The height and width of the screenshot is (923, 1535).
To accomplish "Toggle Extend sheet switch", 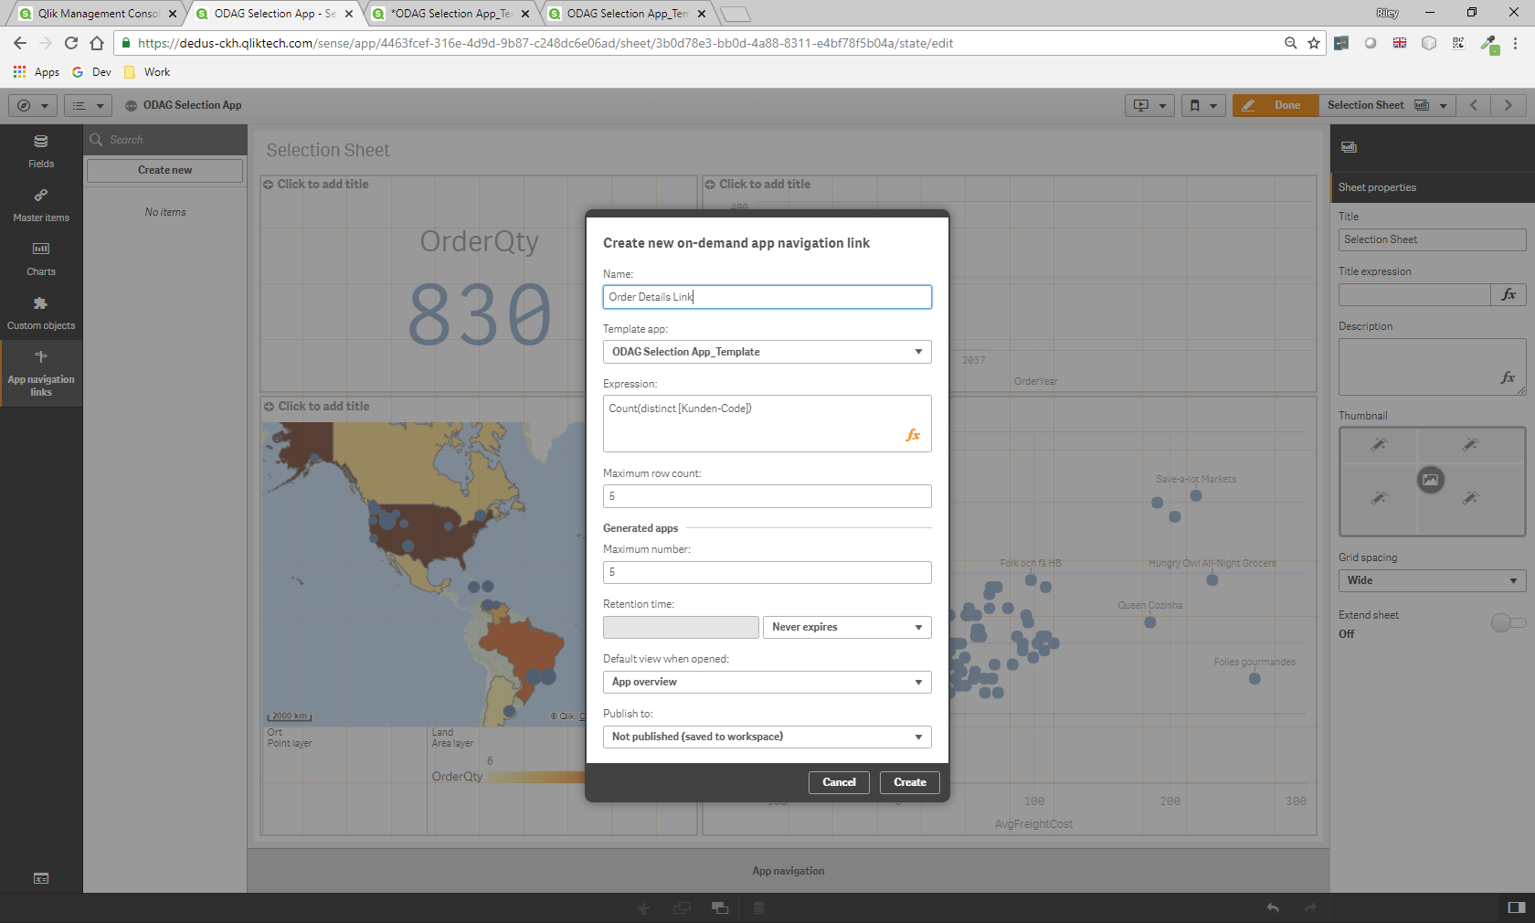I will 1509,623.
